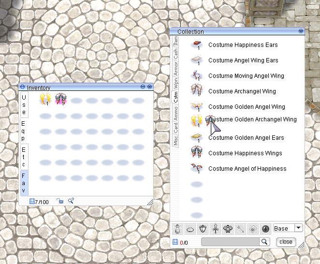The width and height of the screenshot is (320, 264).
Task: Click the Costume Archangel Wing label
Action: [242, 91]
